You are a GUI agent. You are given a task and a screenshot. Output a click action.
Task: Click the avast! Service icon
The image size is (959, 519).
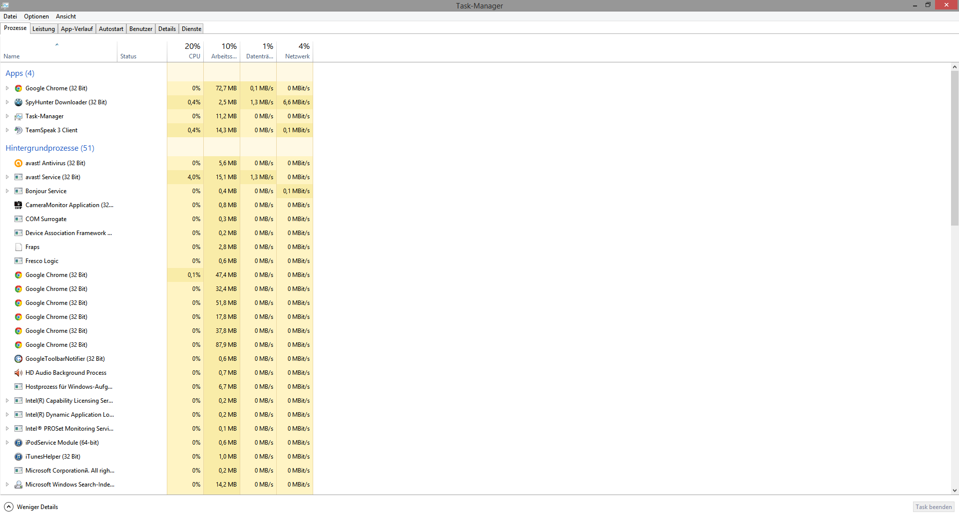[18, 177]
